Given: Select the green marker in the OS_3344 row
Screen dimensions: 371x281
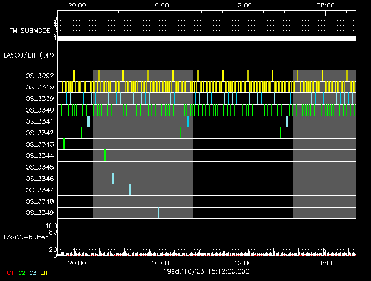Looking at the screenshot, I should coord(105,155).
